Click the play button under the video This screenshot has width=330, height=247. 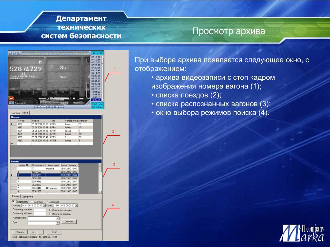tap(43, 107)
